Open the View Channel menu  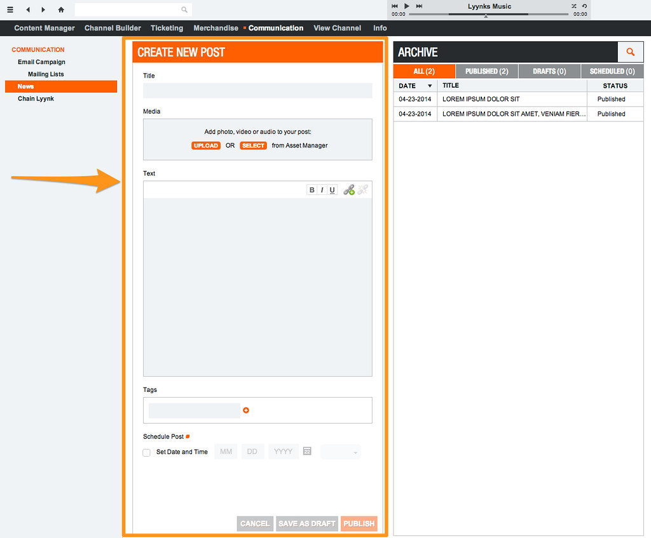[337, 28]
